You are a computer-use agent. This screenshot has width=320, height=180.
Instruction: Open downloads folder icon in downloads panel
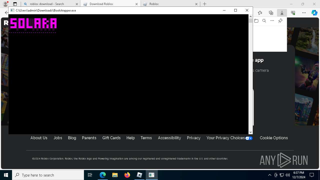pos(256,21)
